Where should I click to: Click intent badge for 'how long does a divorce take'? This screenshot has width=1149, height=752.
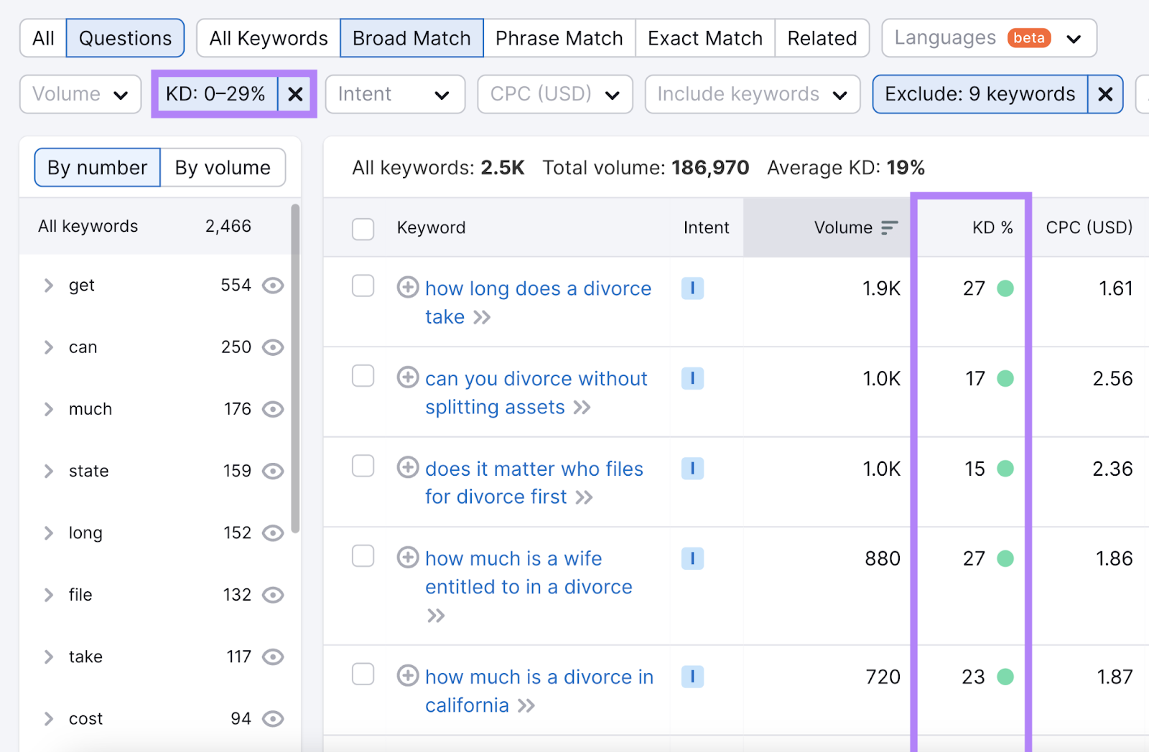(x=692, y=288)
